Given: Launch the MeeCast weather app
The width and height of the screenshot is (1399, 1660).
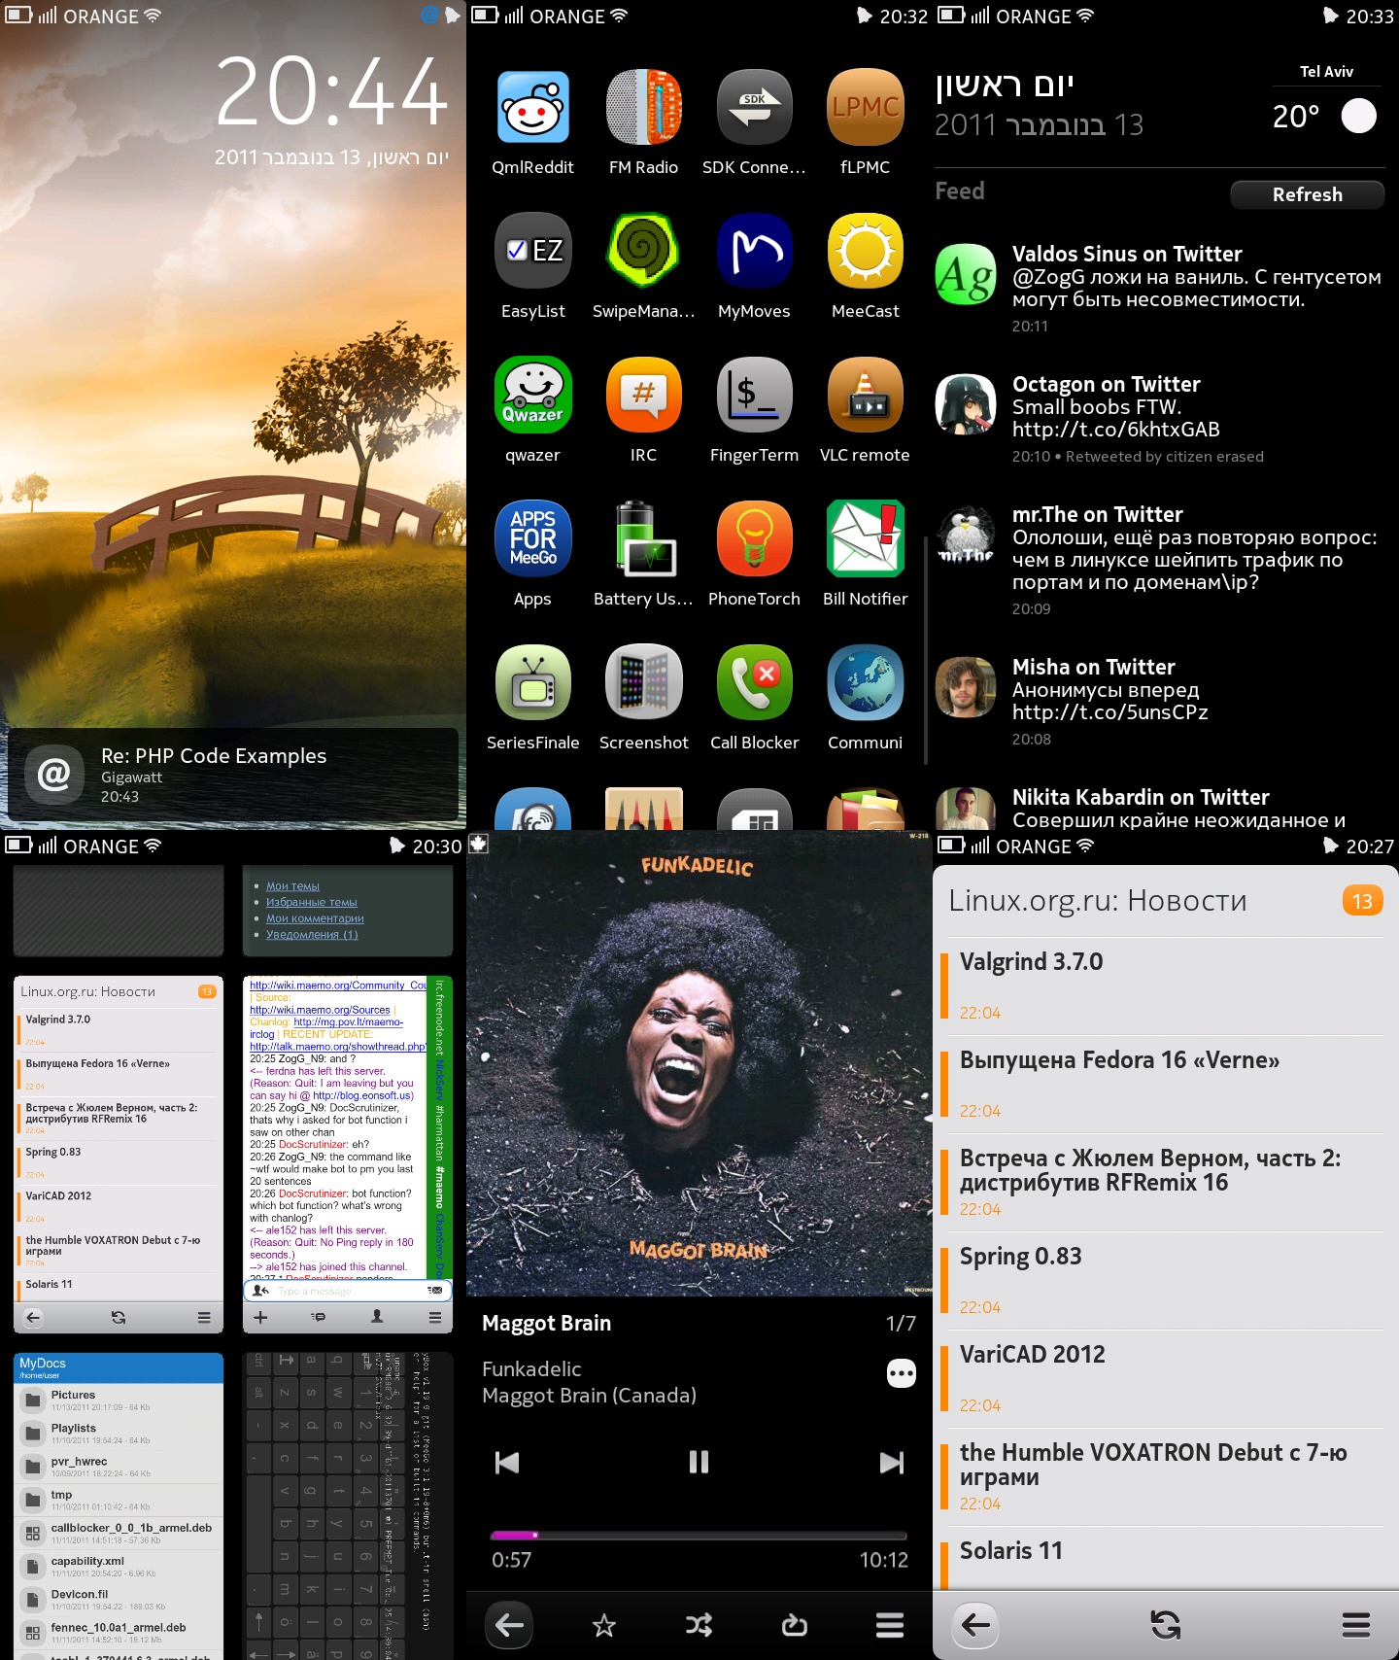Looking at the screenshot, I should (865, 251).
